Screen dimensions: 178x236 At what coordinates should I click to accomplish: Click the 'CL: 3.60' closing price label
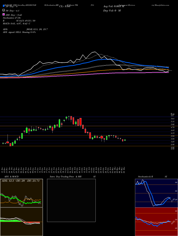tap(65, 6)
